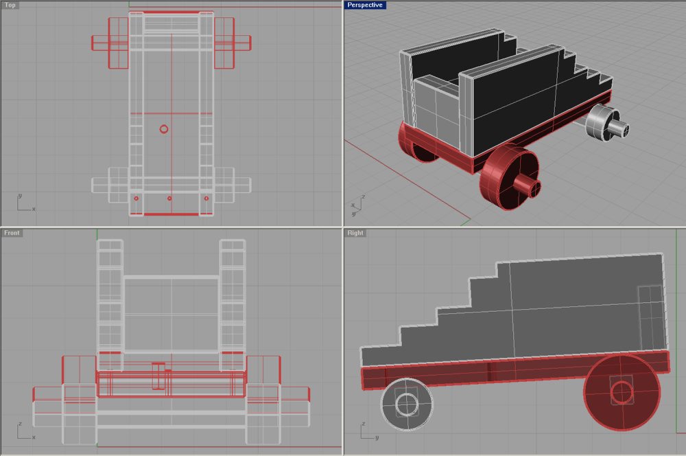
Task: Activate the Top viewport title label
Action: pos(10,5)
